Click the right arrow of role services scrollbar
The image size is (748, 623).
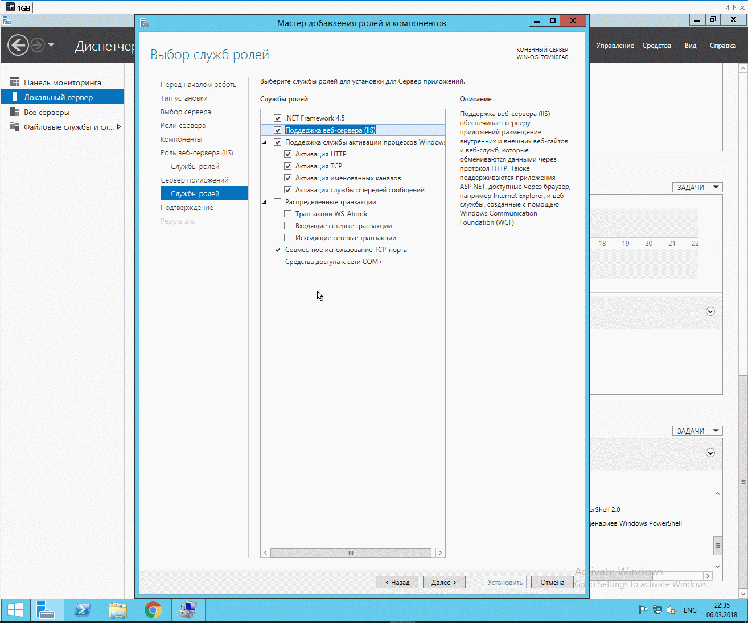tap(440, 553)
